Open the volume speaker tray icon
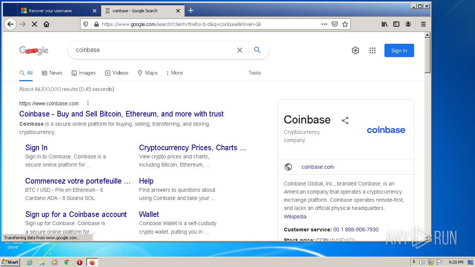This screenshot has height=267, width=475. pos(422,262)
